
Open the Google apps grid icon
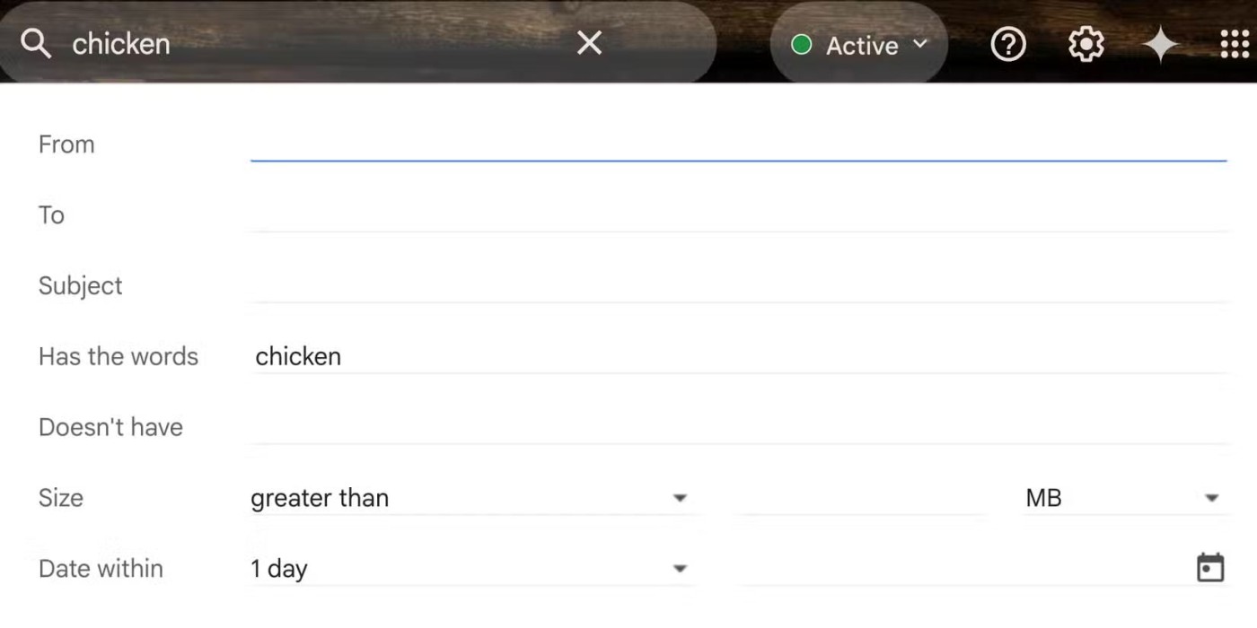(x=1235, y=44)
